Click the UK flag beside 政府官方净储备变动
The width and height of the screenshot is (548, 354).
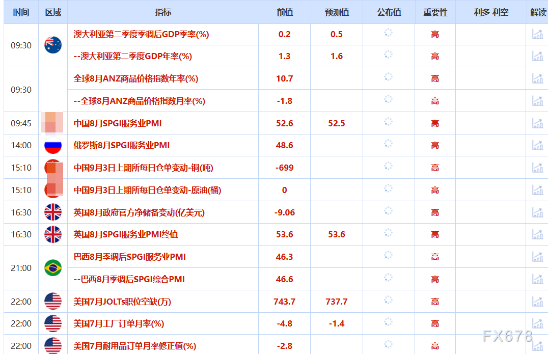tap(53, 212)
